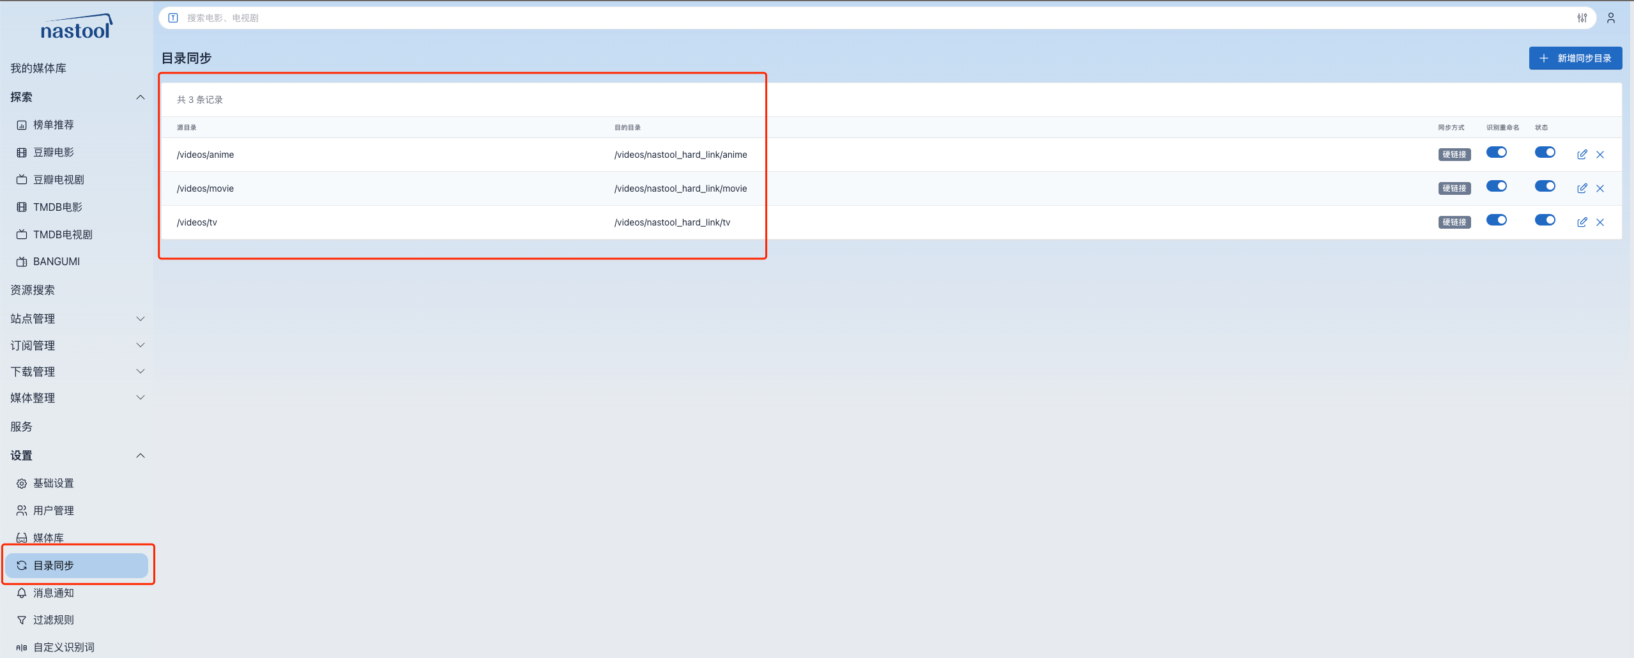The height and width of the screenshot is (658, 1634).
Task: Open the search filter settings icon
Action: tap(1582, 18)
